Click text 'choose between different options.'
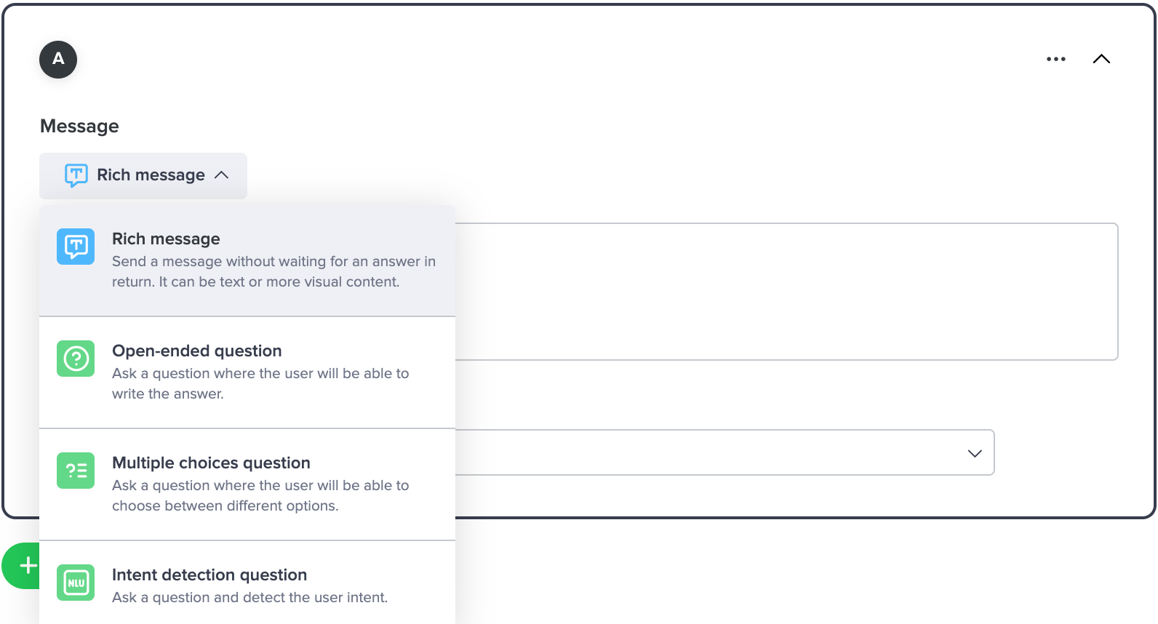Viewport: 1158px width, 624px height. [225, 505]
